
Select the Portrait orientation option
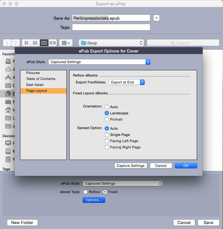click(x=107, y=119)
